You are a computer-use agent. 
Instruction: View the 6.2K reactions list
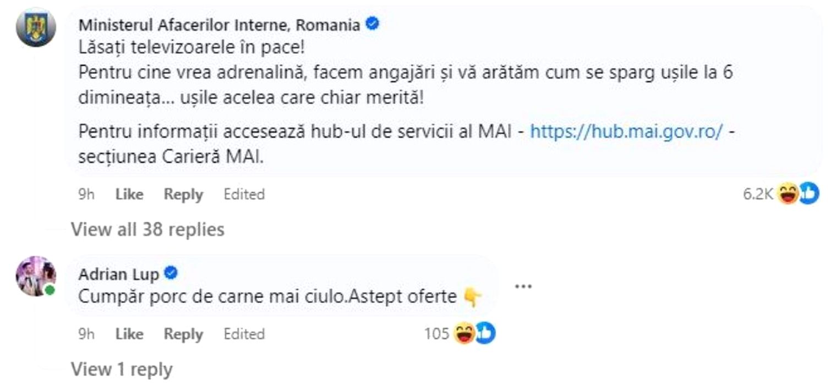[758, 194]
